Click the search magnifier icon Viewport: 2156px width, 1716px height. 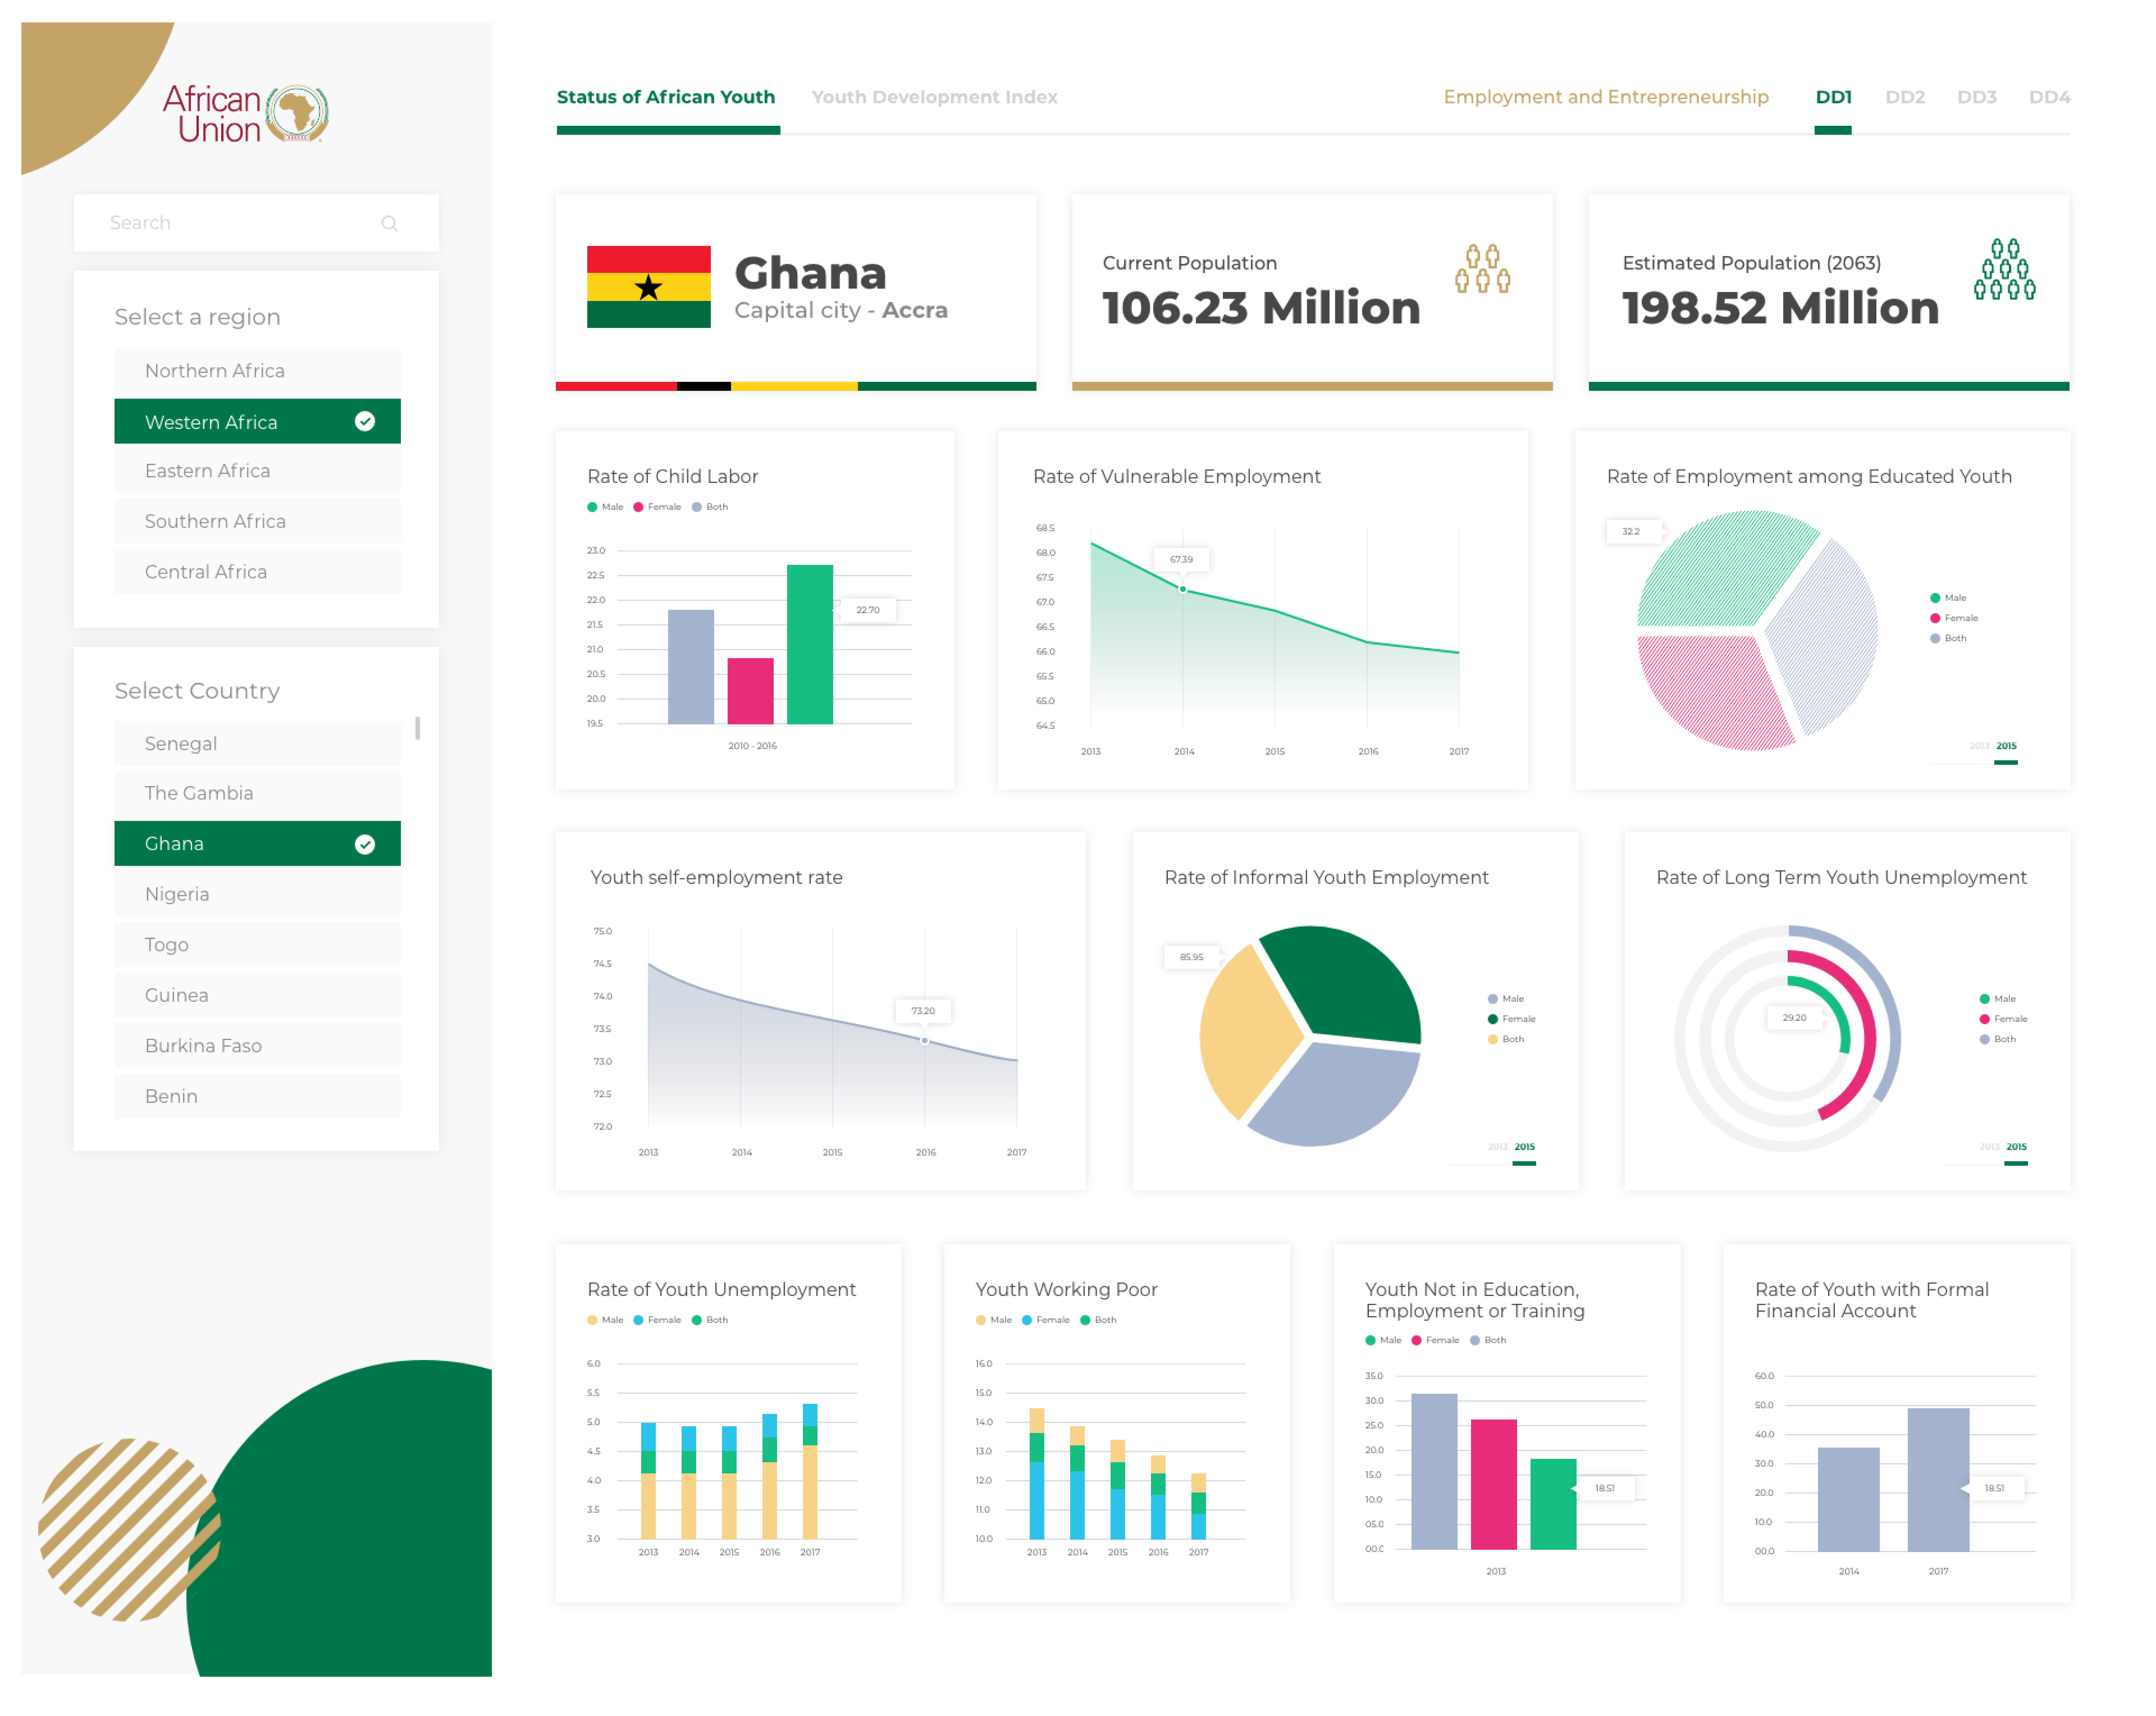click(x=389, y=223)
